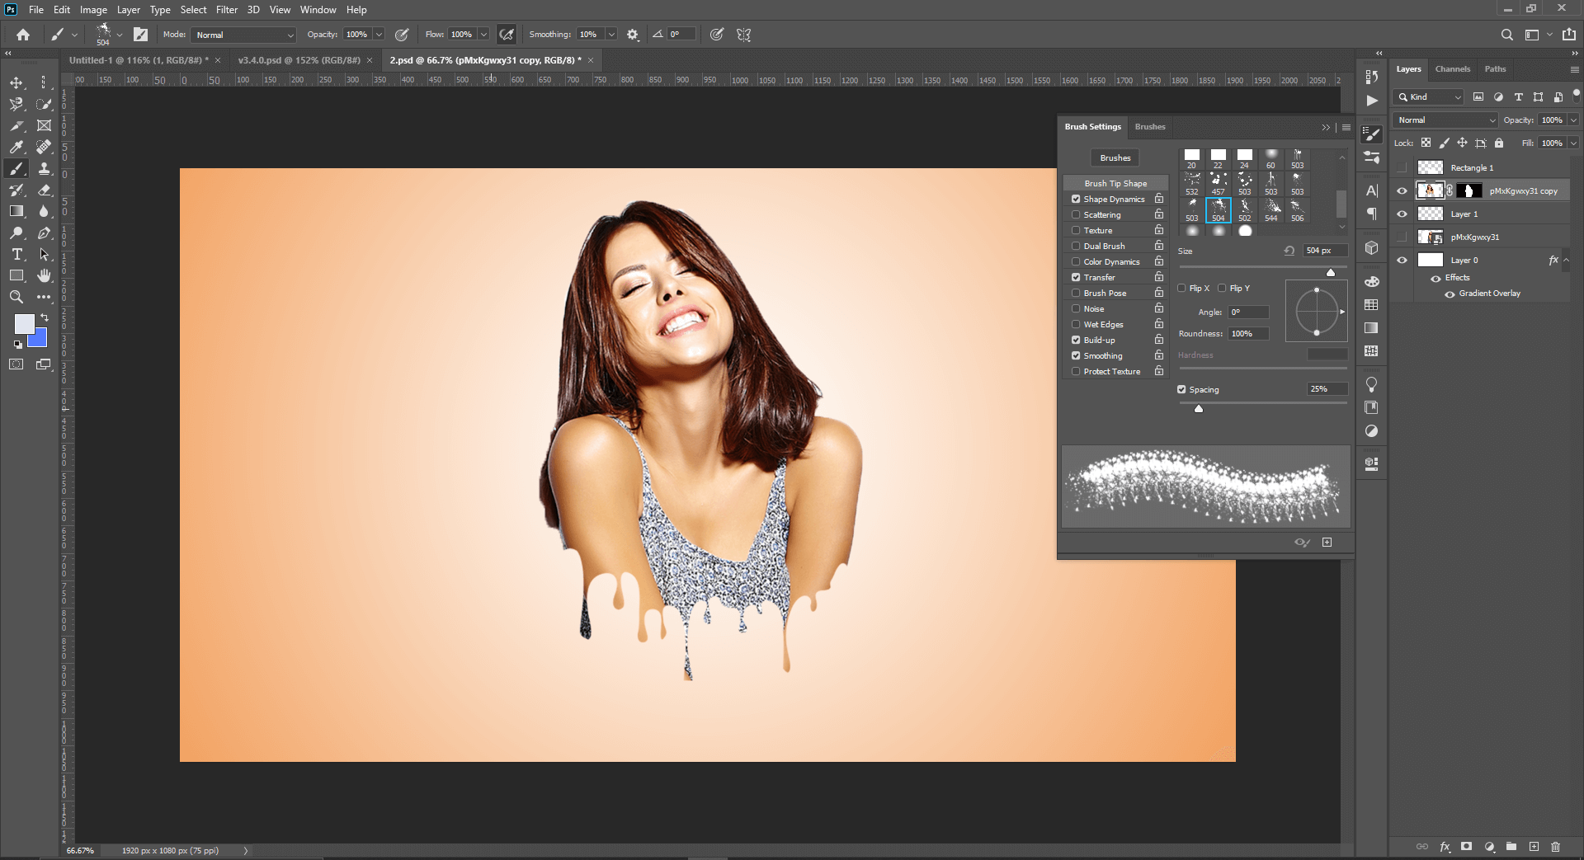Hide the Layer 1 layer
Screen dimensions: 1584x860
coord(1402,214)
